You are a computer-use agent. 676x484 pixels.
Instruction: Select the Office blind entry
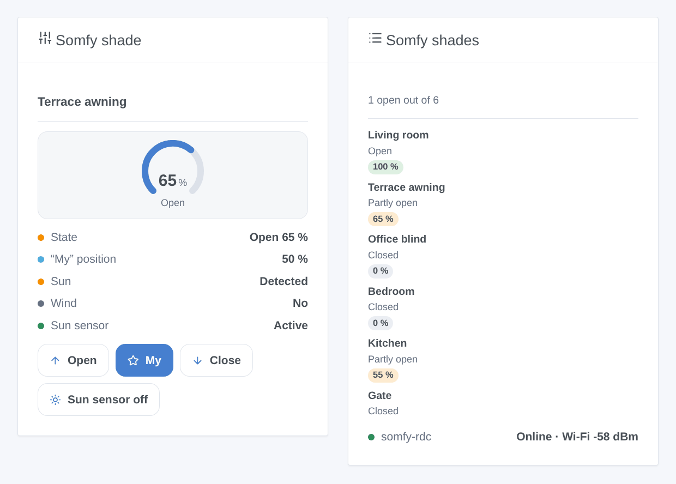(503, 255)
